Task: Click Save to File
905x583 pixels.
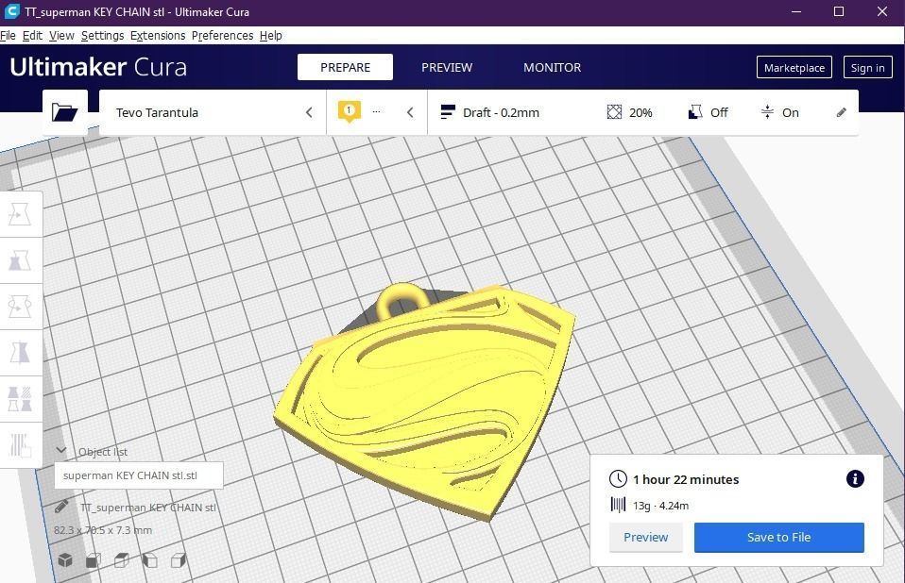Action: point(778,537)
